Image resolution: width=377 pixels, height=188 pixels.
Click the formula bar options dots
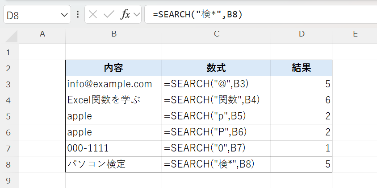(x=78, y=14)
